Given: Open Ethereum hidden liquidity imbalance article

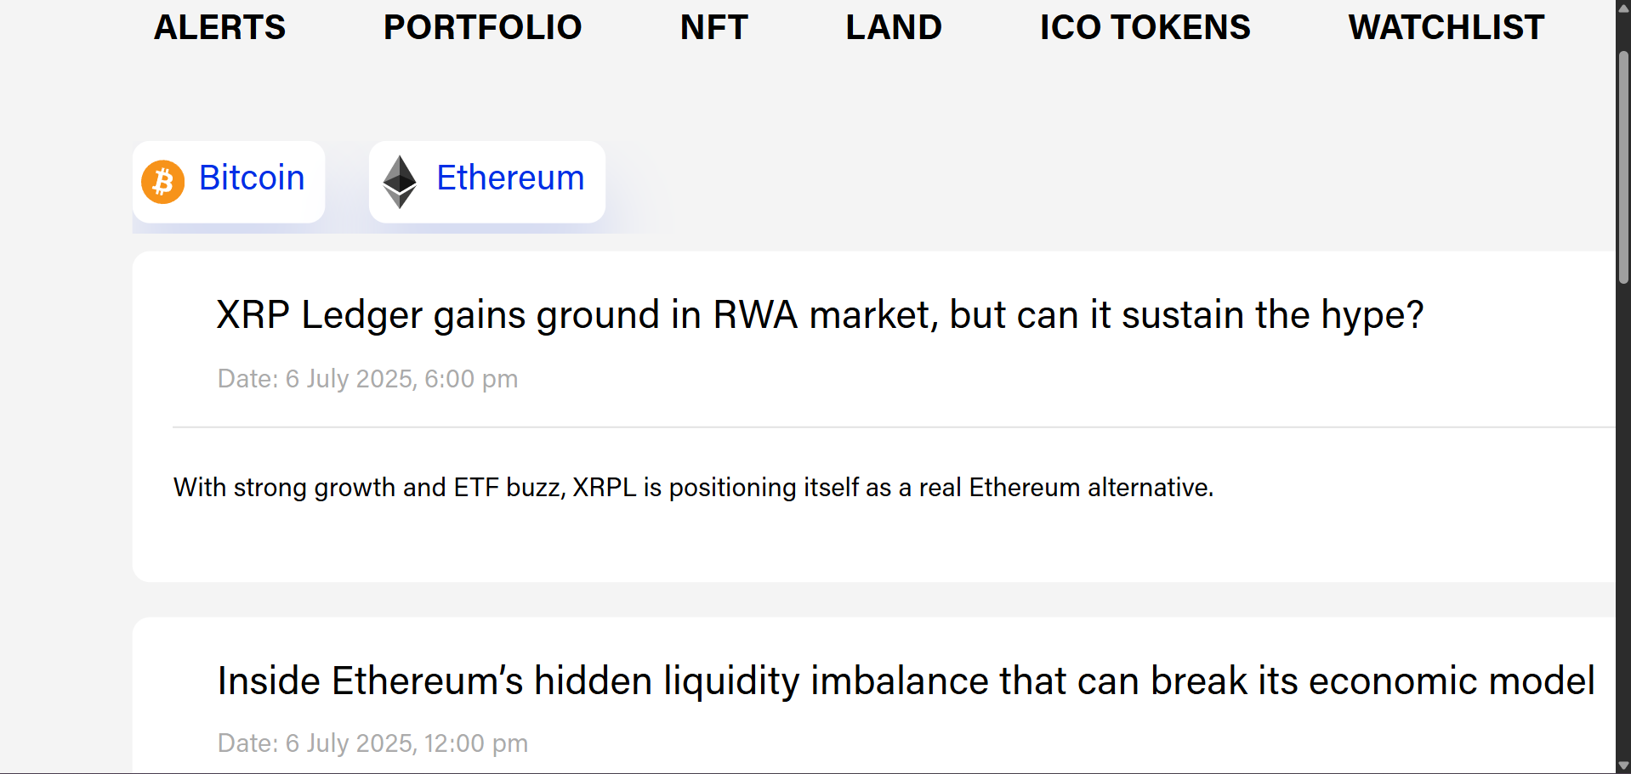Looking at the screenshot, I should tap(906, 681).
